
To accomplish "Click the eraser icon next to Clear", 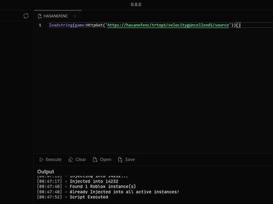I will tap(70, 160).
